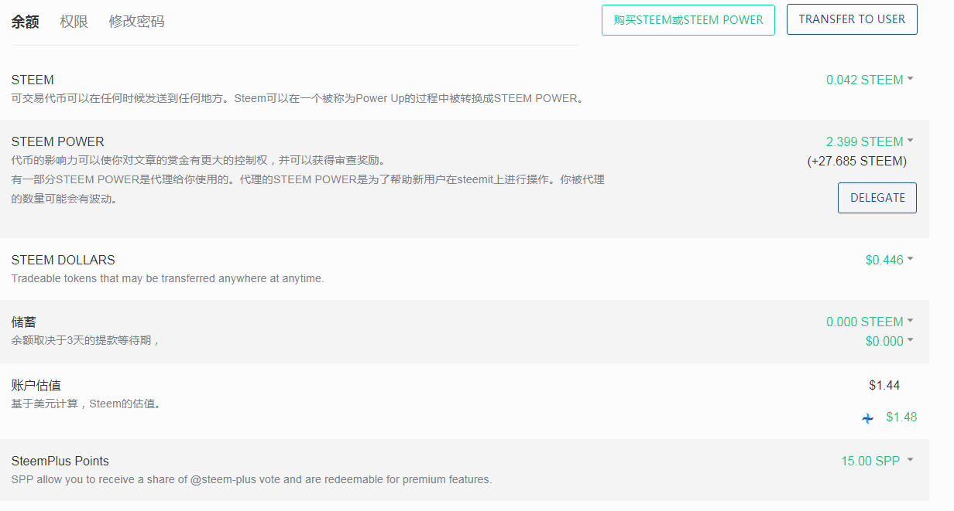Click the STEEM balance heading

(x=33, y=80)
